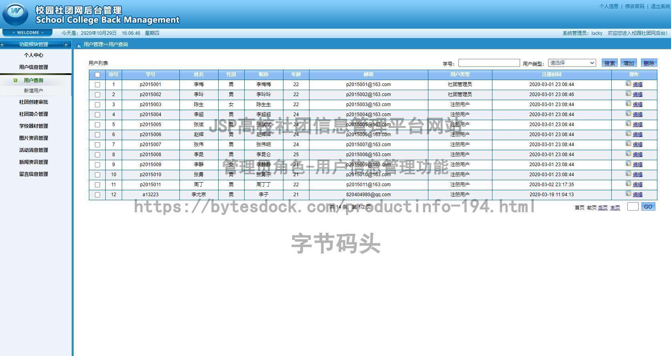Image resolution: width=671 pixels, height=356 pixels.
Task: Check the box for user a13223
Action: 97,195
